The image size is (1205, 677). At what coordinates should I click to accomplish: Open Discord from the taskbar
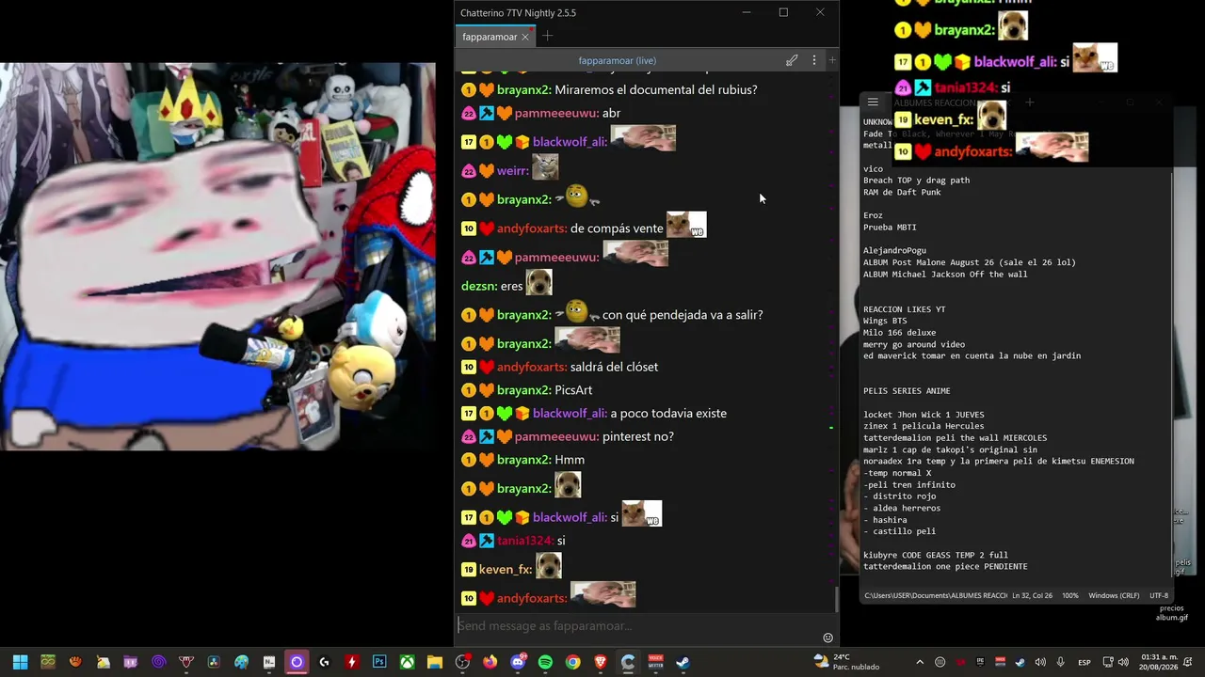click(518, 662)
